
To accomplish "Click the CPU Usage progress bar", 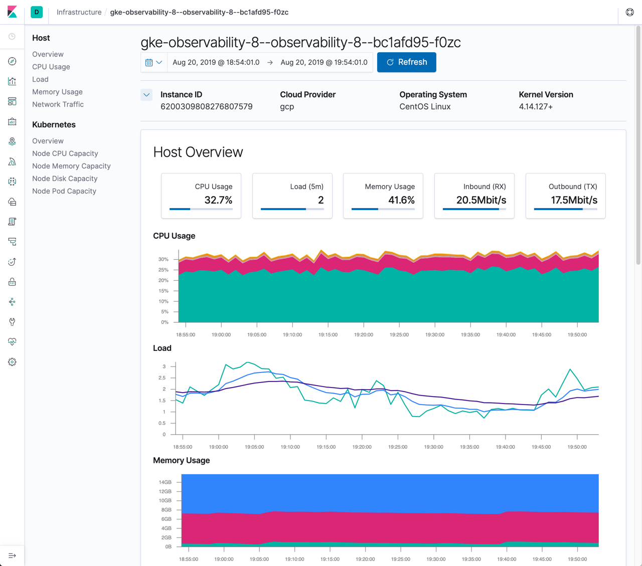I will (201, 210).
